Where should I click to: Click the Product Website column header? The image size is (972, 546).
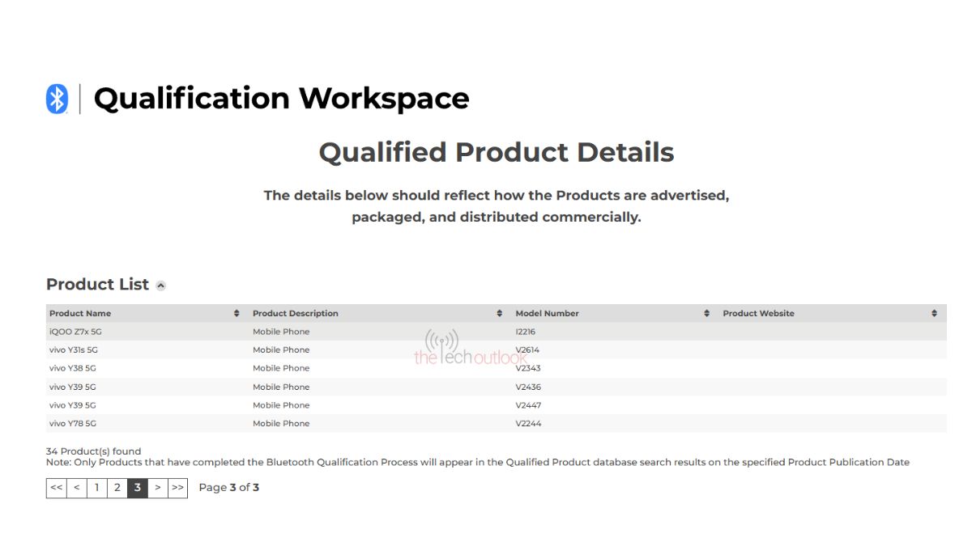(x=759, y=313)
